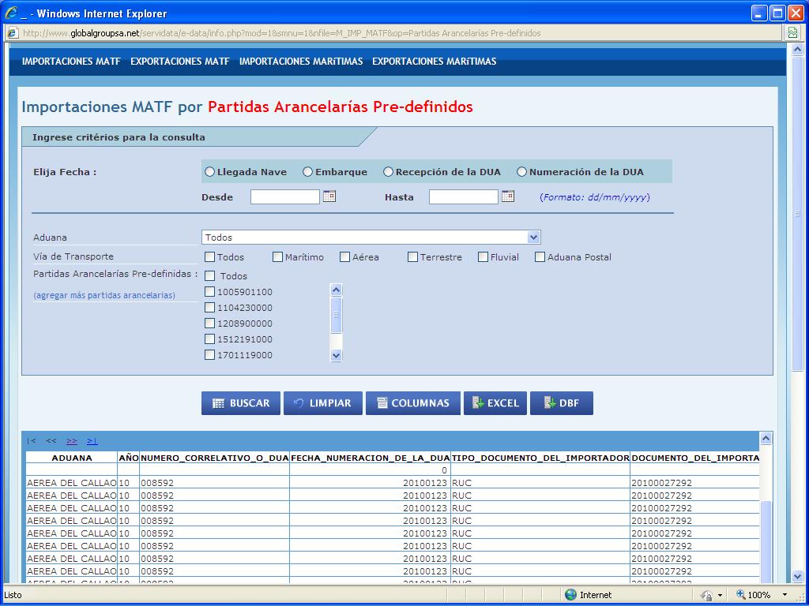Click the zoom level magnifier icon
Viewport: 809px width, 606px height.
[741, 595]
